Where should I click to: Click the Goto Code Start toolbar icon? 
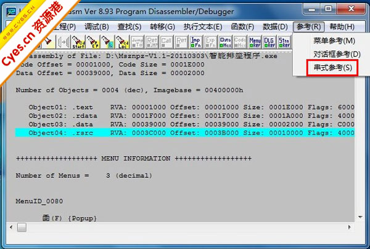[78, 41]
